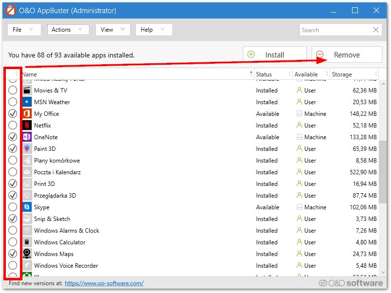Viewport: 391px width, 293px height.
Task: Click the Remove button
Action: coord(347,55)
